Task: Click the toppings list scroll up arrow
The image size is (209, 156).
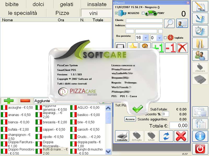Action: tap(108, 108)
